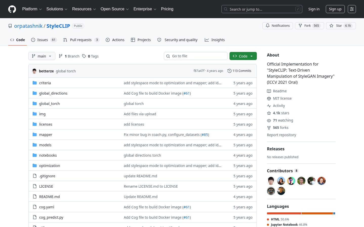Click the watching eye icon
The image size is (364, 227).
pyautogui.click(x=269, y=120)
